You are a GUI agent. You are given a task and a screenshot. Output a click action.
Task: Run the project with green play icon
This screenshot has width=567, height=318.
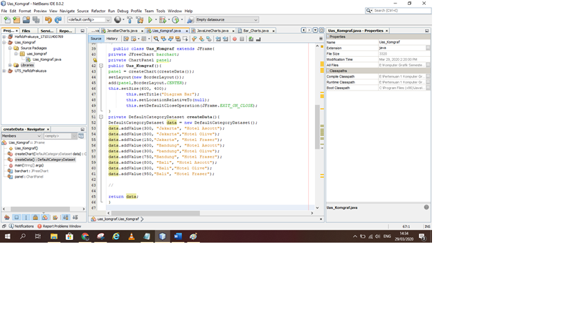[x=150, y=20]
